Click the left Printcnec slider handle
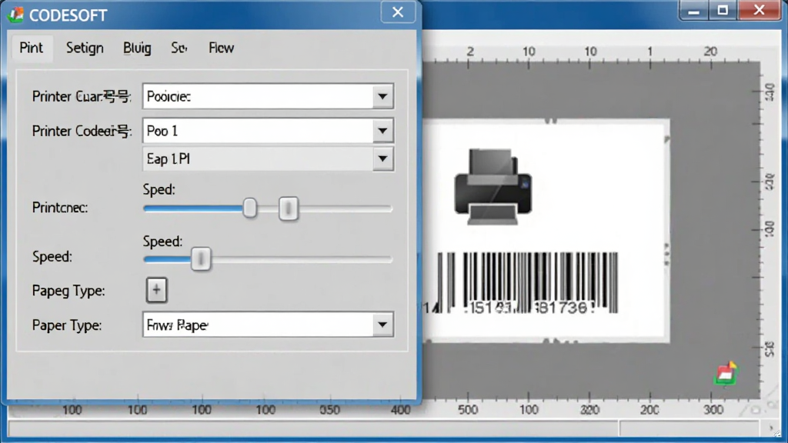This screenshot has width=788, height=443. (250, 208)
